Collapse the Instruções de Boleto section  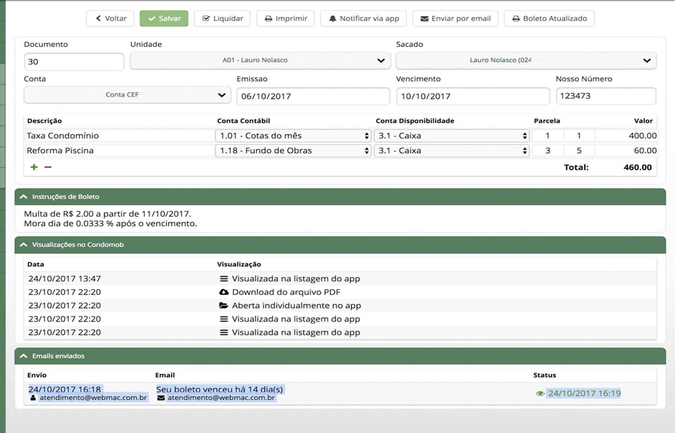click(x=24, y=197)
